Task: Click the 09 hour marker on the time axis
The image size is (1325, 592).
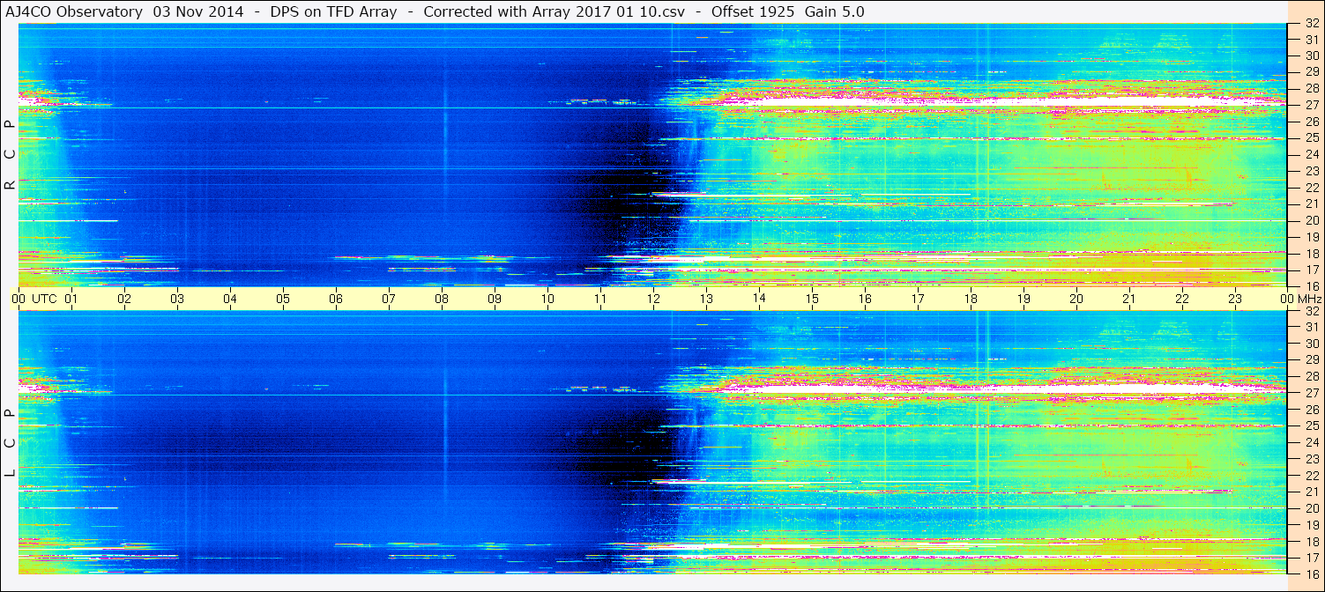Action: [x=495, y=300]
